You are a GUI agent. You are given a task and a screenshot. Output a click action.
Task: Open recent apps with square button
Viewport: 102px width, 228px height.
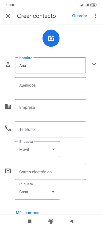30,221
